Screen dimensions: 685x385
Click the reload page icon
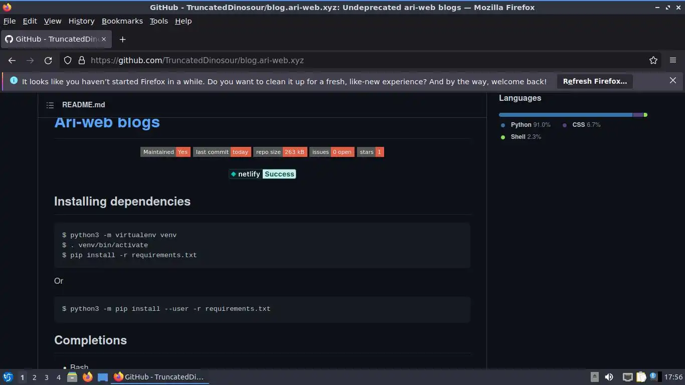click(x=48, y=60)
